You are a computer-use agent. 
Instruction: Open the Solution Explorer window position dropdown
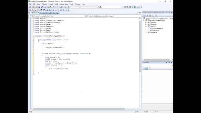pos(167,13)
